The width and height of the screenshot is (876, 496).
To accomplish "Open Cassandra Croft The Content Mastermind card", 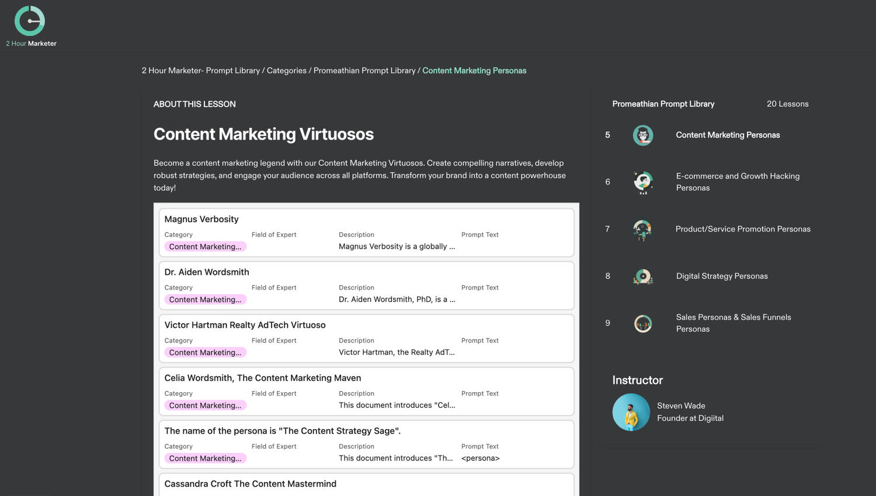I will tap(250, 484).
